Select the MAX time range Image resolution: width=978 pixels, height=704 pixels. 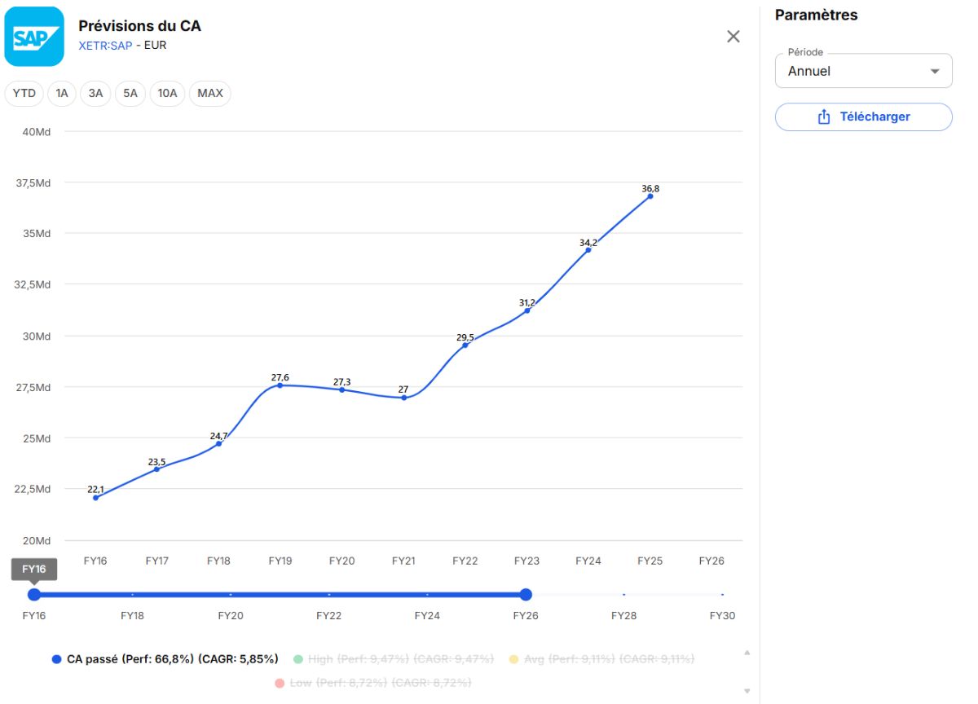(x=210, y=94)
